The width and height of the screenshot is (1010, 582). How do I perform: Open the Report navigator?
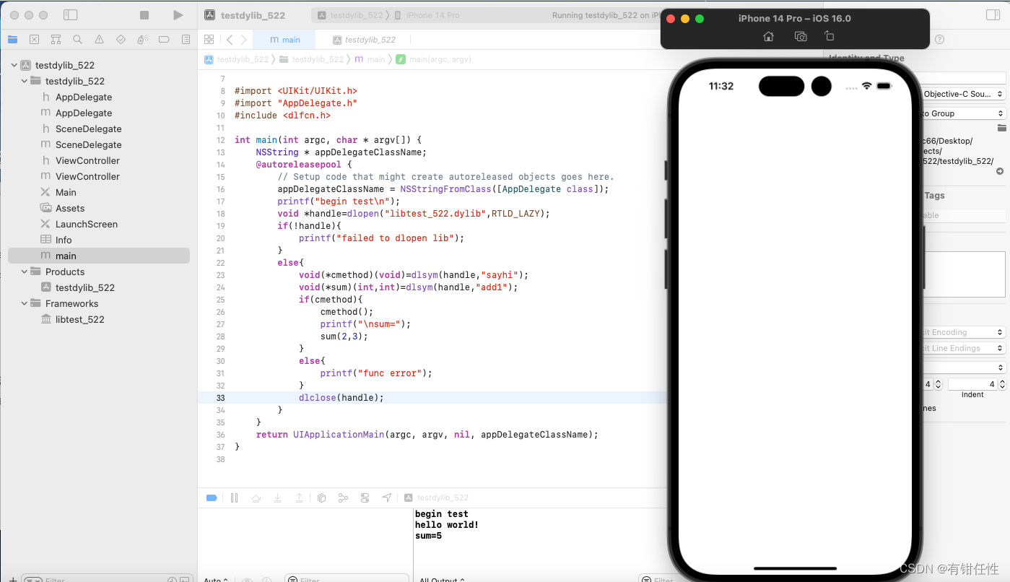(186, 39)
